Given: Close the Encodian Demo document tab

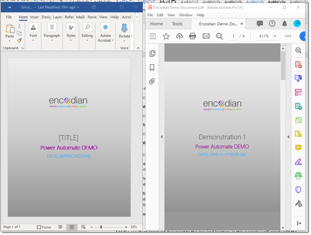Looking at the screenshot, I should (x=241, y=24).
